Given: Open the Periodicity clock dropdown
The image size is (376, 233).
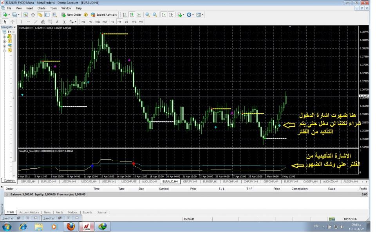Looking at the screenshot, I should 190,15.
